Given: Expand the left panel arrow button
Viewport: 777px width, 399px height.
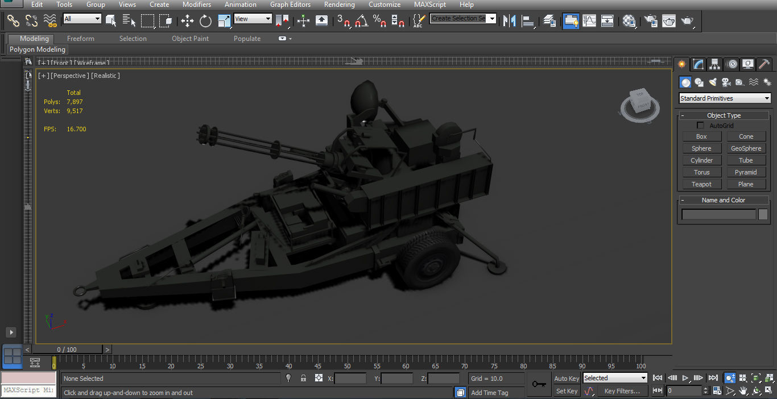Looking at the screenshot, I should [x=11, y=332].
